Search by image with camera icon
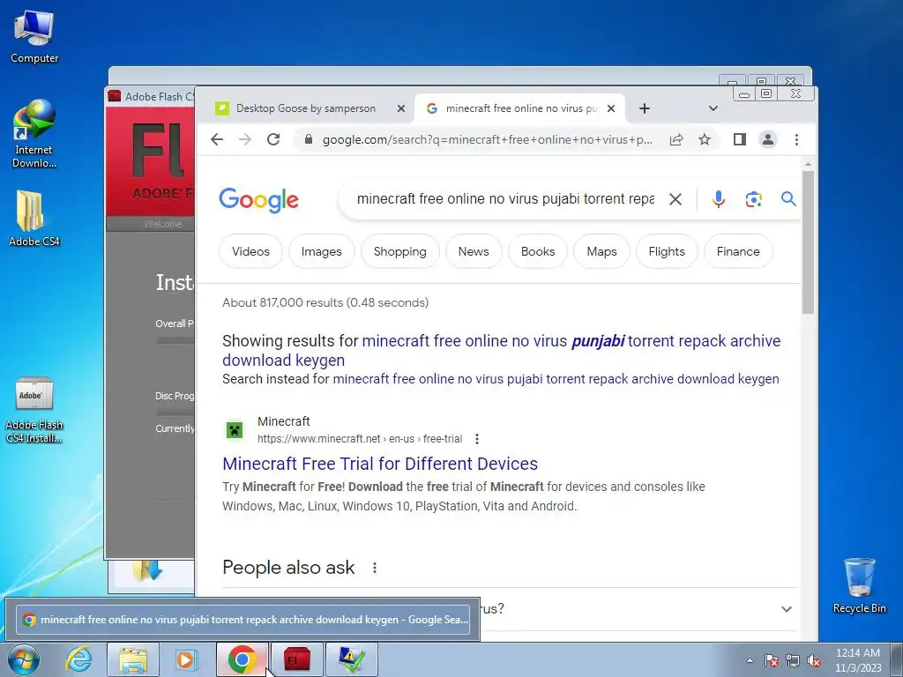Image resolution: width=903 pixels, height=677 pixels. (x=753, y=199)
